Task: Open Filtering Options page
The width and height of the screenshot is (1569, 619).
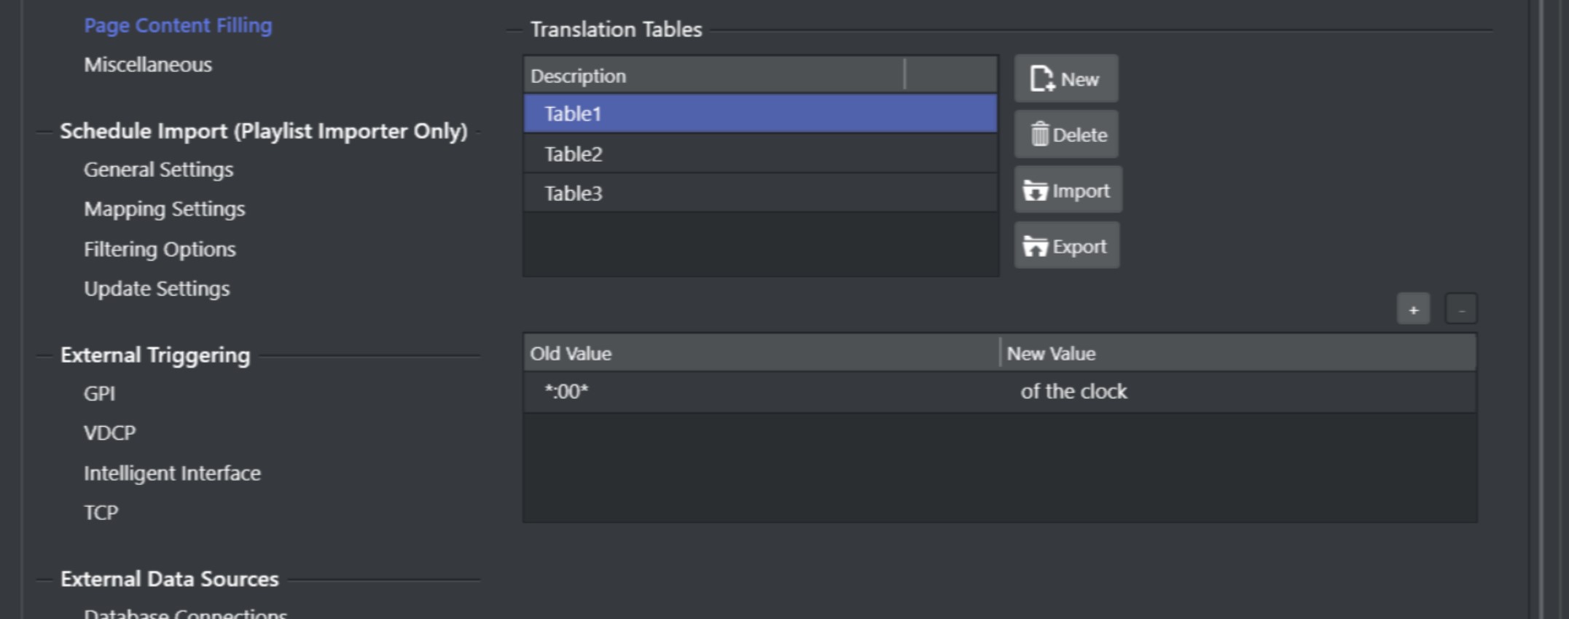Action: pos(160,249)
